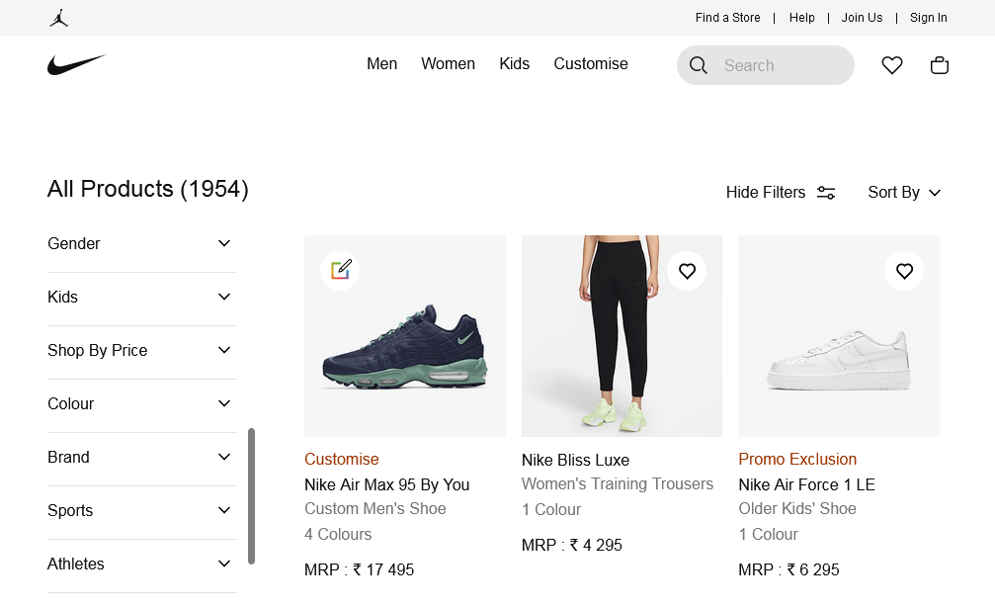Favourite the Nike Bliss Luxe trousers
995x608 pixels.
687,271
